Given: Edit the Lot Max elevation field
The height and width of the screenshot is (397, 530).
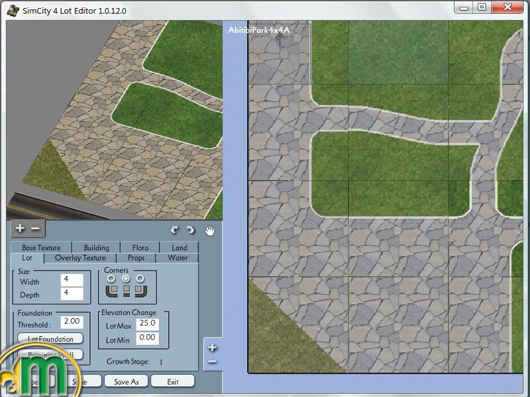Looking at the screenshot, I should pyautogui.click(x=147, y=324).
